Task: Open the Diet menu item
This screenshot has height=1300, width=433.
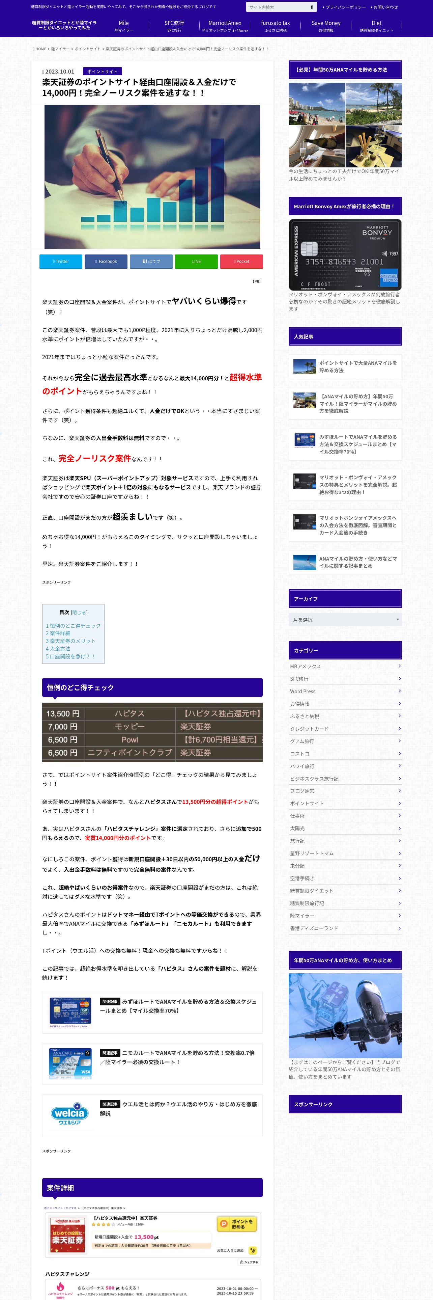Action: (x=377, y=26)
